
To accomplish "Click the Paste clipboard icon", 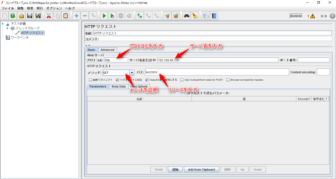I will click(66, 16).
